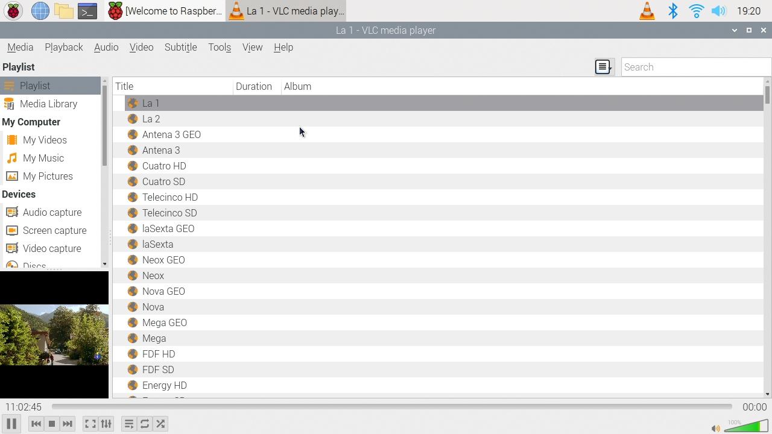Pause the current playback

[x=11, y=423]
